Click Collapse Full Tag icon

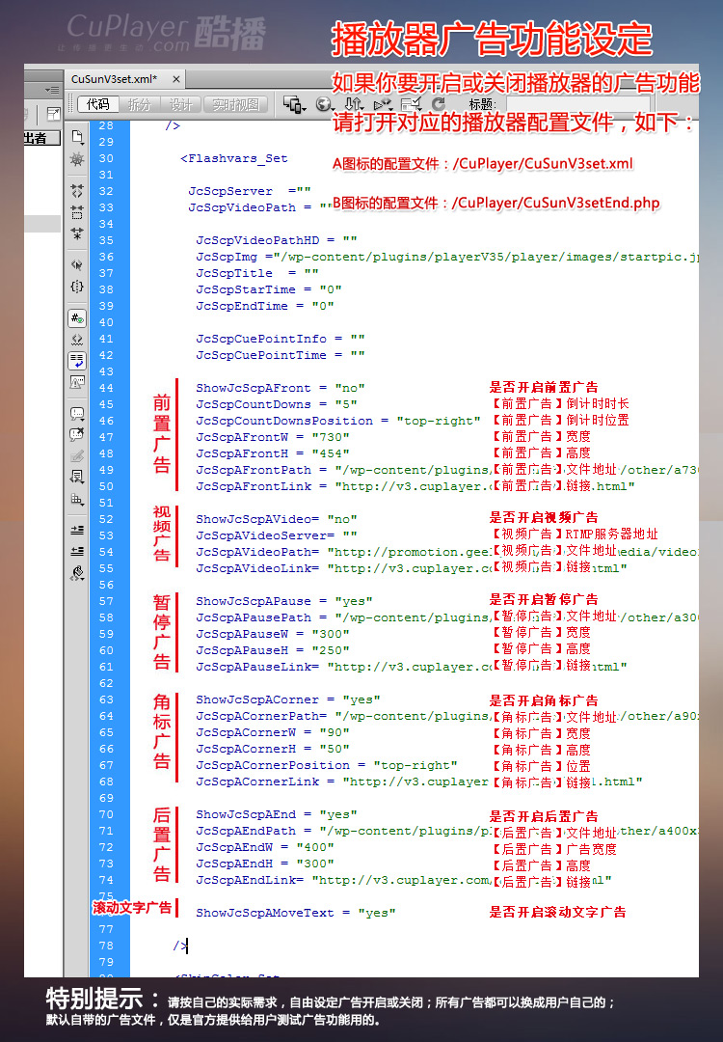pos(77,191)
